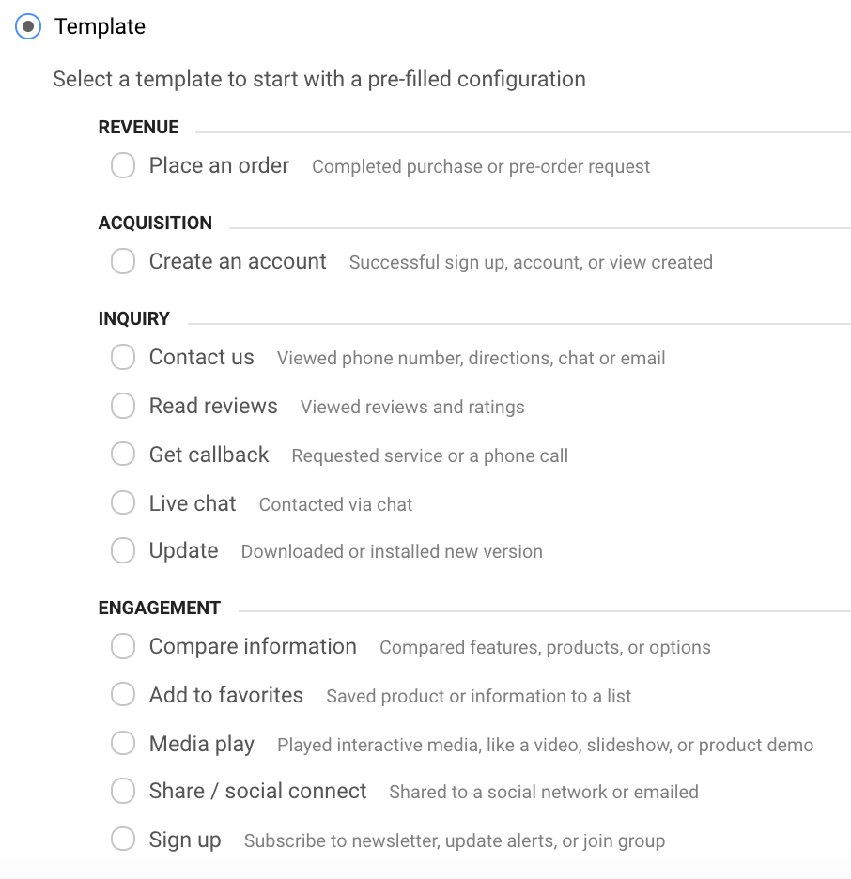This screenshot has height=879, width=851.
Task: Pick the Update template option
Action: pyautogui.click(x=123, y=550)
